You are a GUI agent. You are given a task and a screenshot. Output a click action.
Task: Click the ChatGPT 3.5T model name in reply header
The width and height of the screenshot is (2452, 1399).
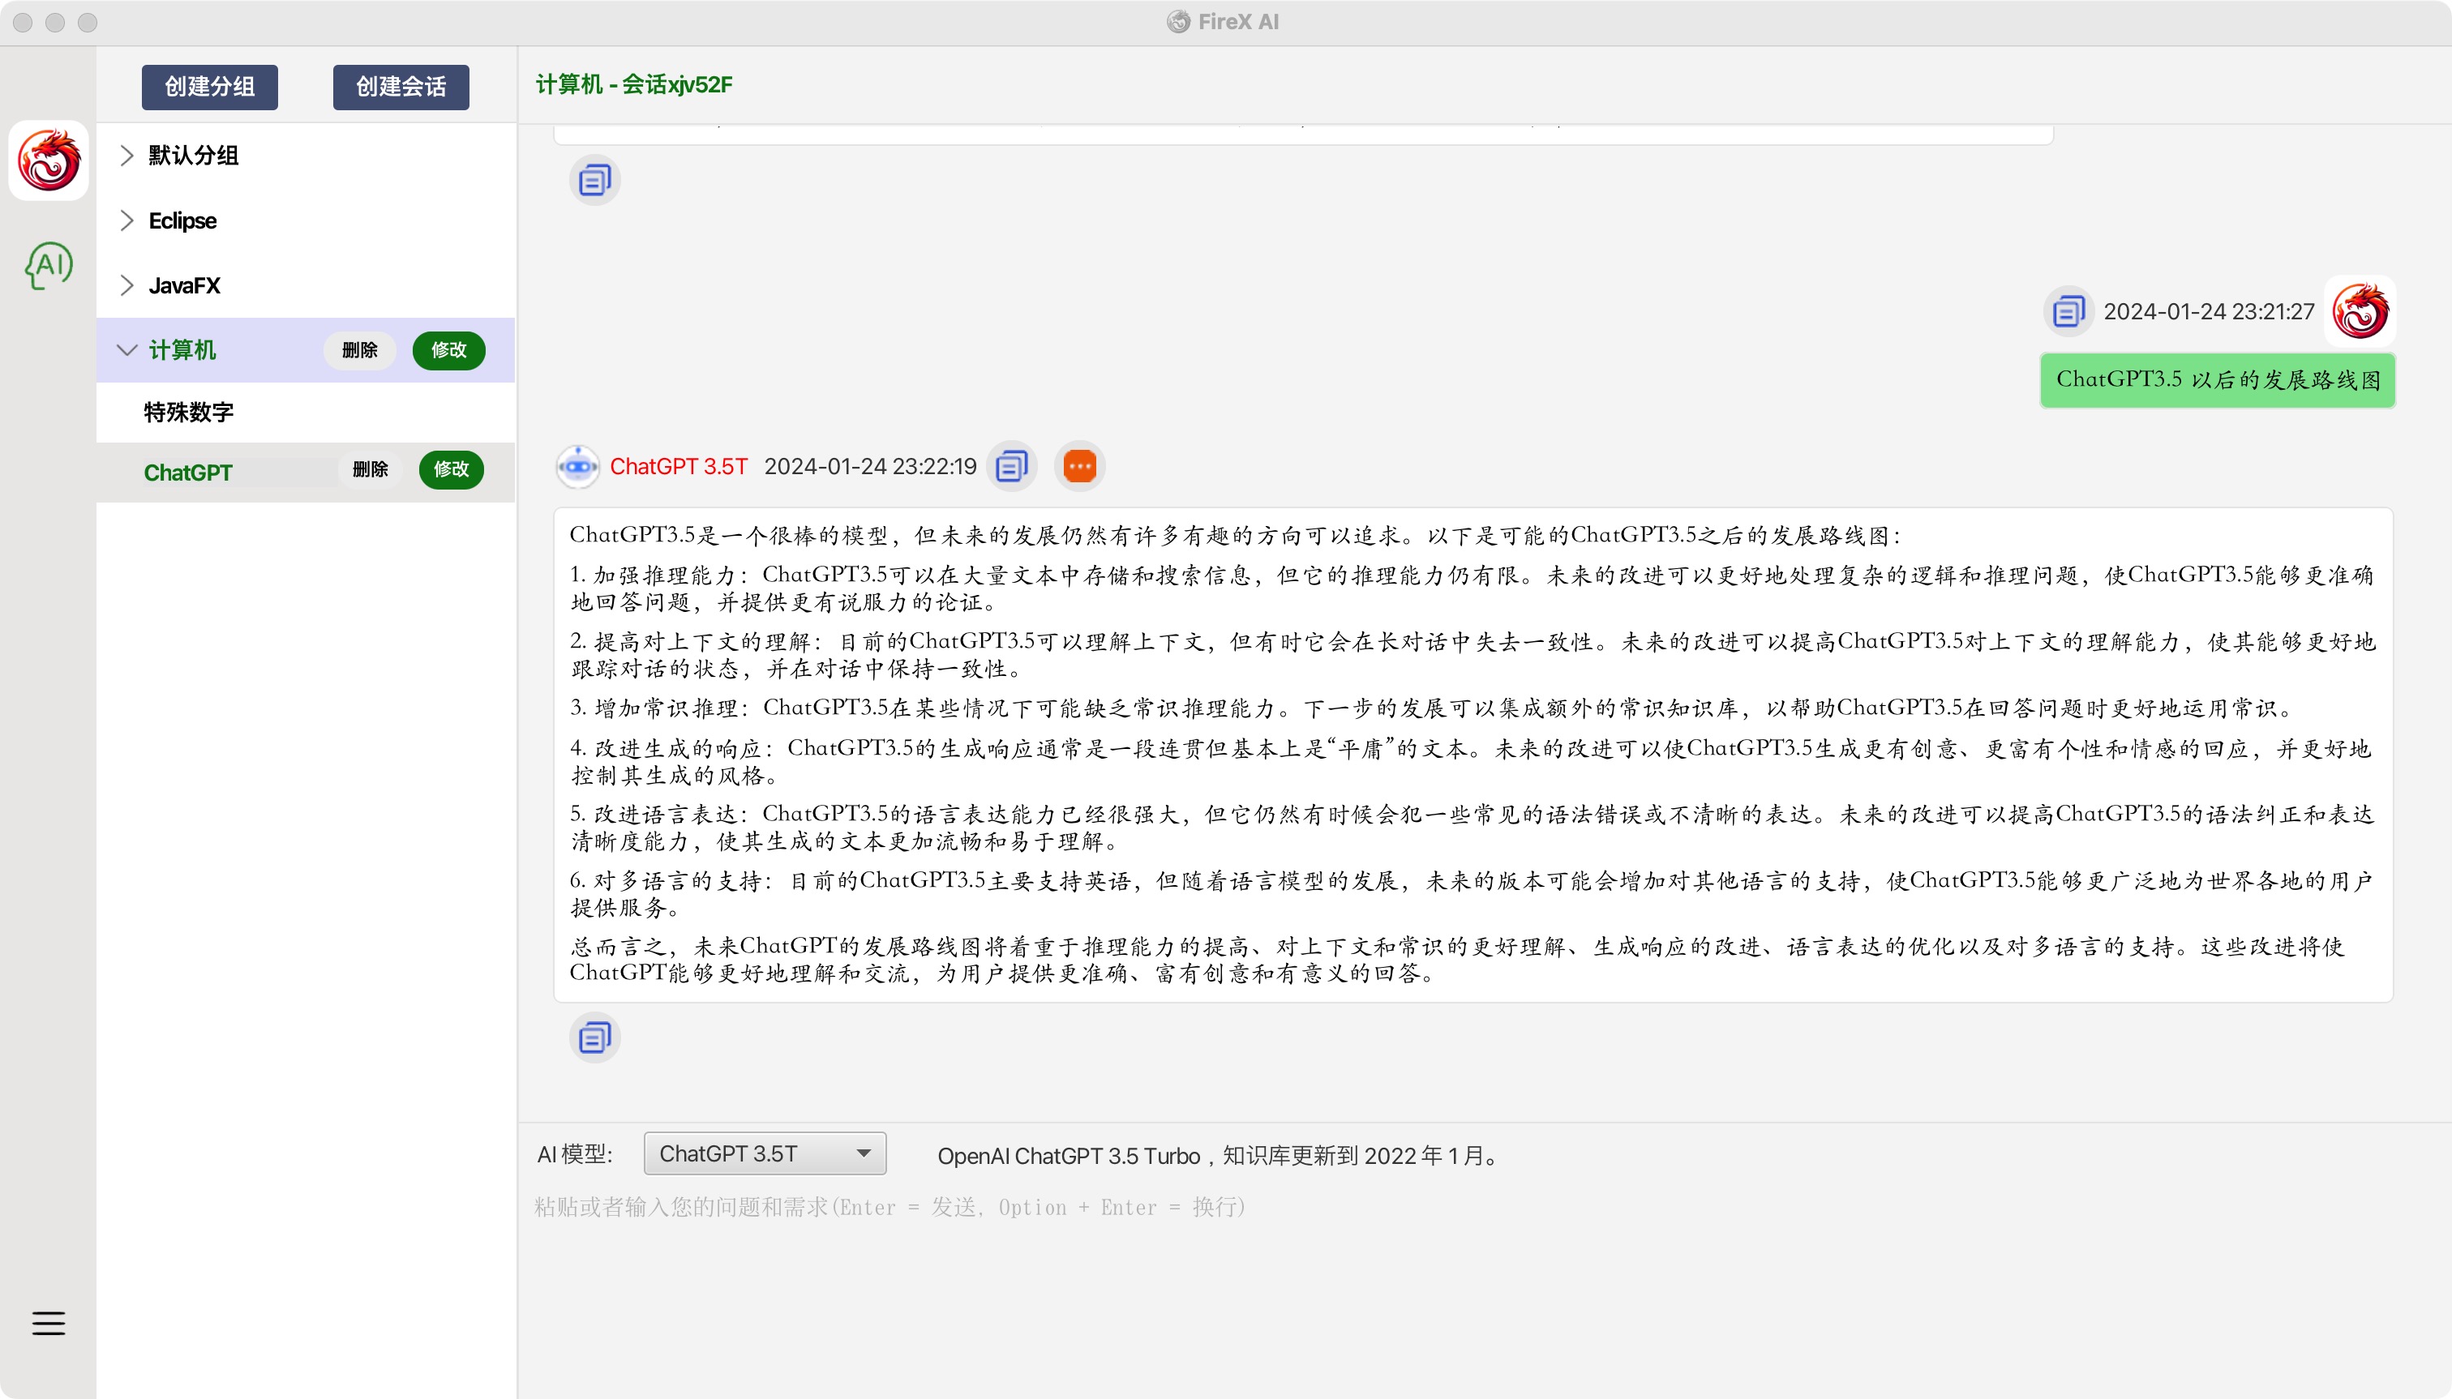point(679,467)
